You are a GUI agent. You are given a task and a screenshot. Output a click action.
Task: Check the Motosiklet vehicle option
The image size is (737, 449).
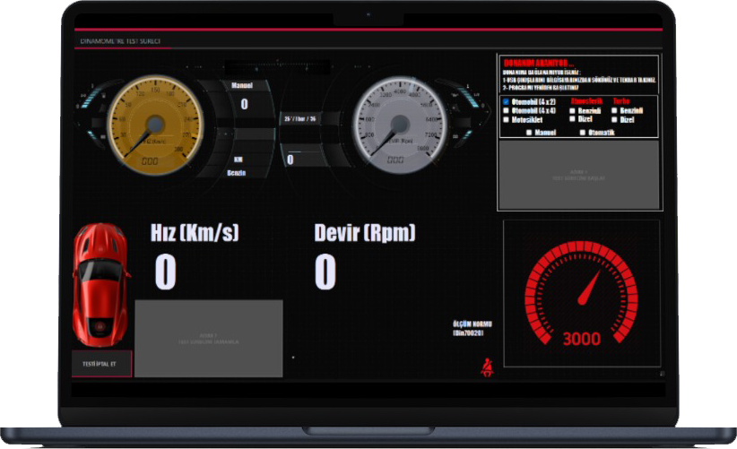(506, 119)
